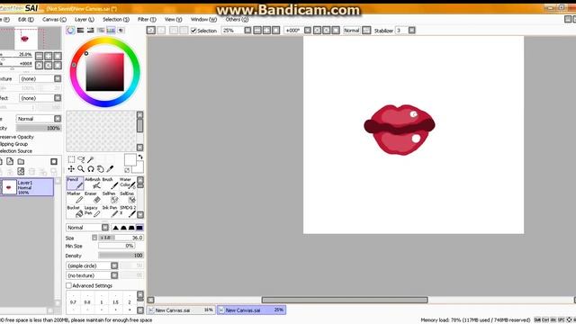Switch to New Canvas.sai 25% tab
576x324 pixels.
(x=251, y=310)
